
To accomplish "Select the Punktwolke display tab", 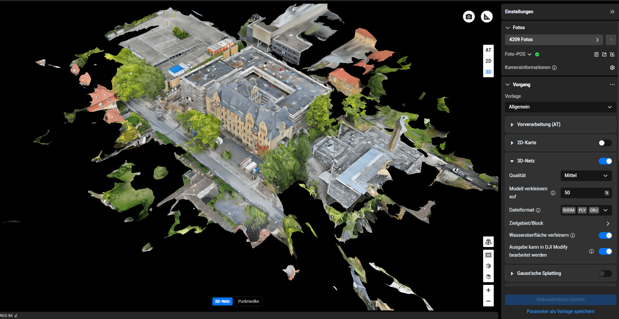I will pyautogui.click(x=248, y=301).
